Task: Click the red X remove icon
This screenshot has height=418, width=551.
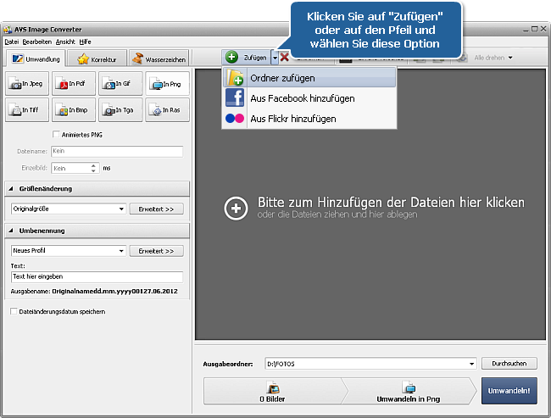Action: (x=285, y=58)
